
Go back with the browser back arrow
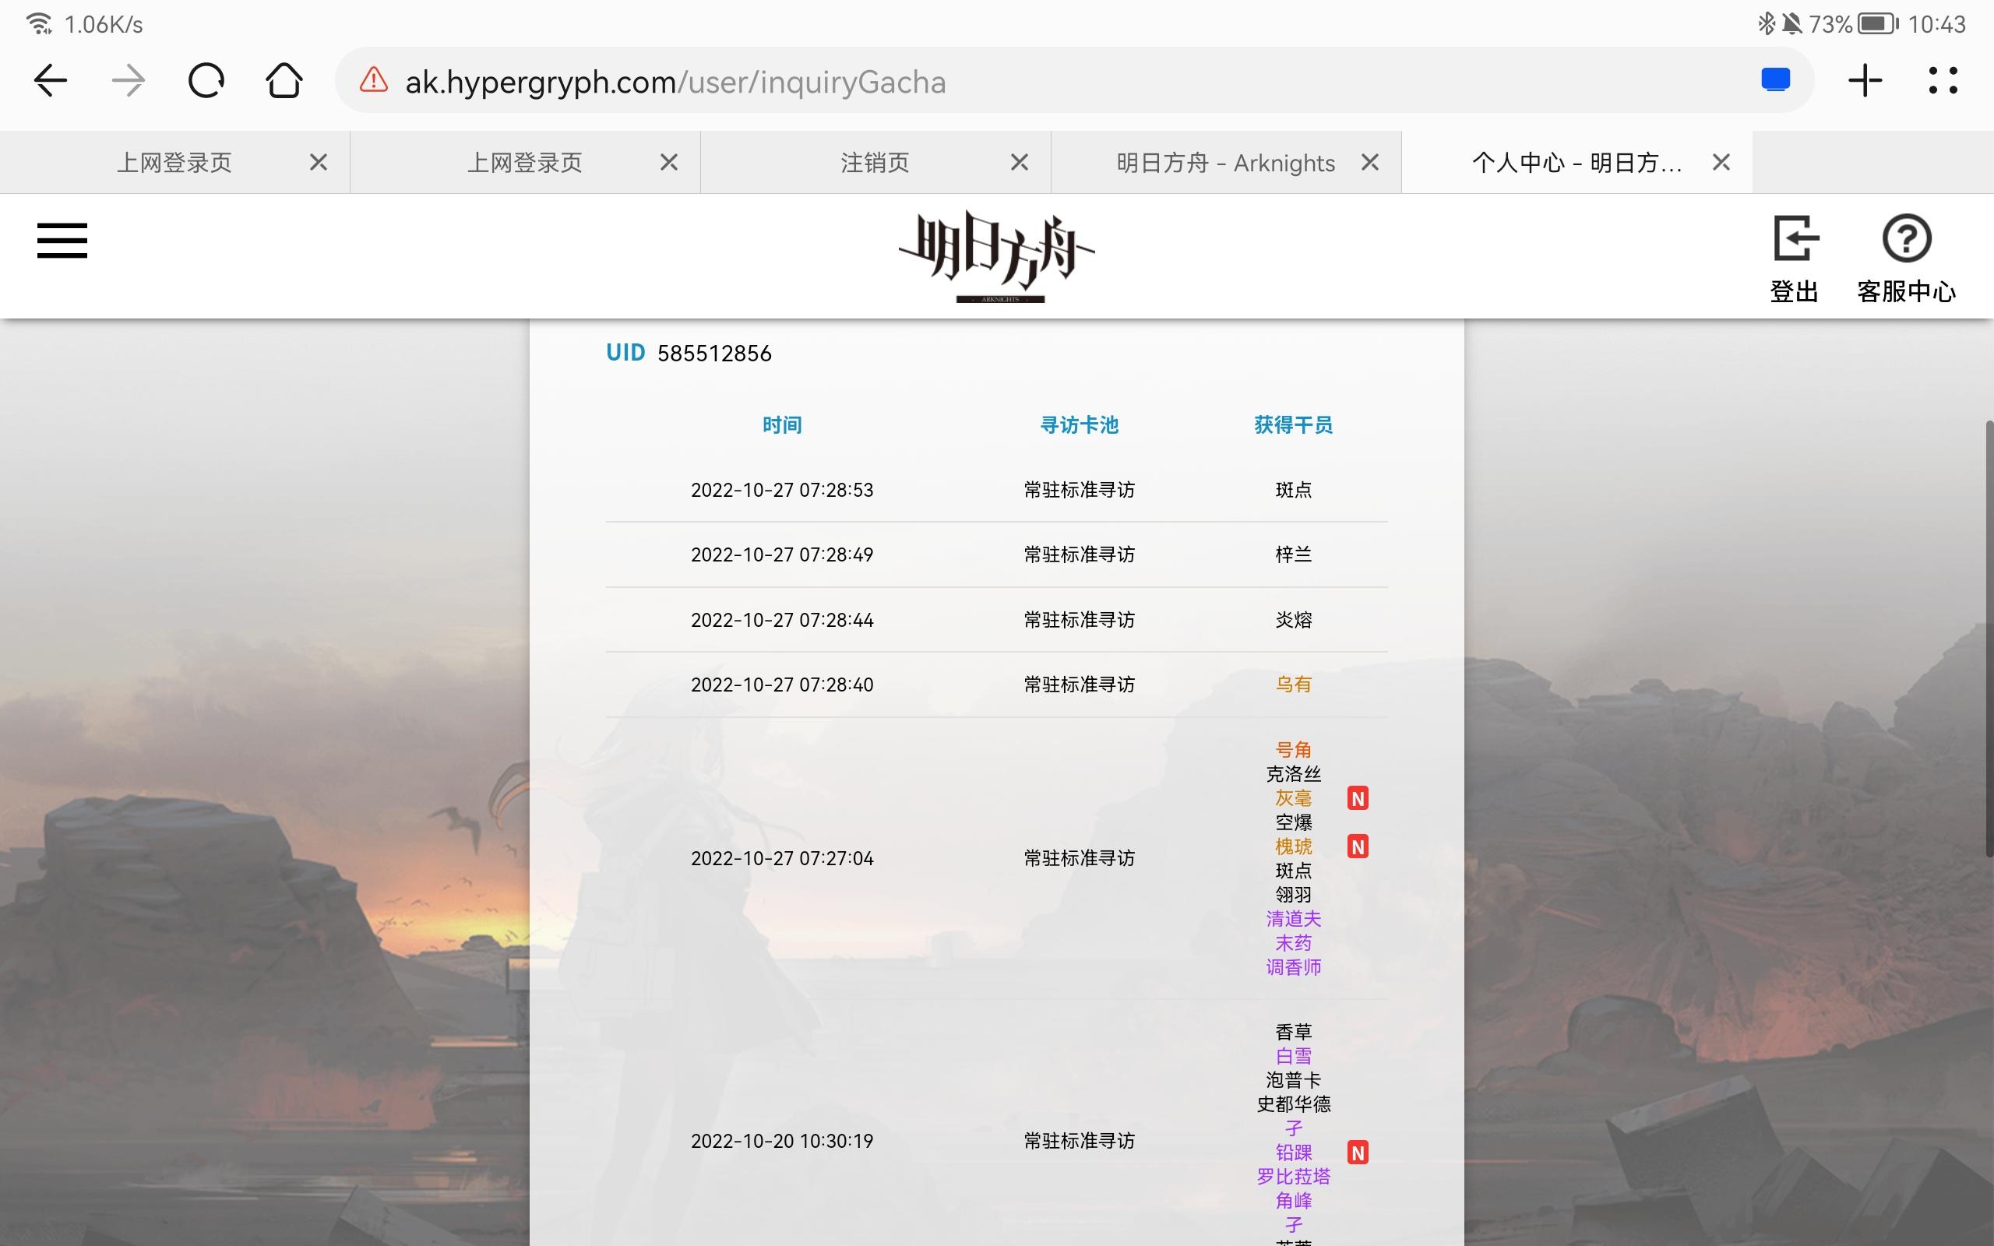[51, 81]
